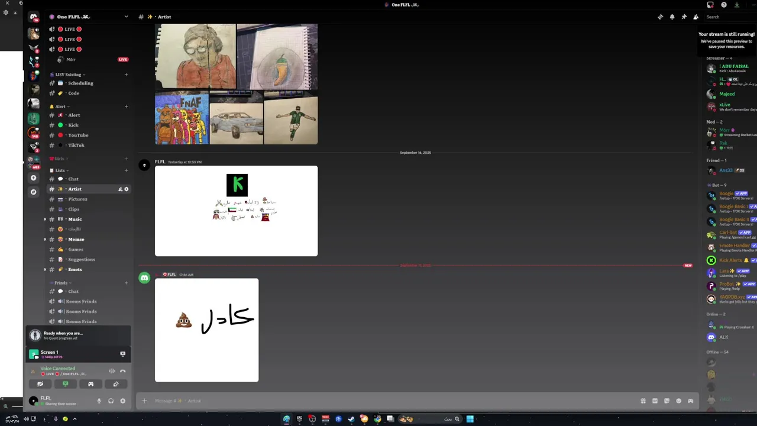Viewport: 757px width, 426px height.
Task: Open Discord direct messages home icon
Action: click(x=34, y=17)
